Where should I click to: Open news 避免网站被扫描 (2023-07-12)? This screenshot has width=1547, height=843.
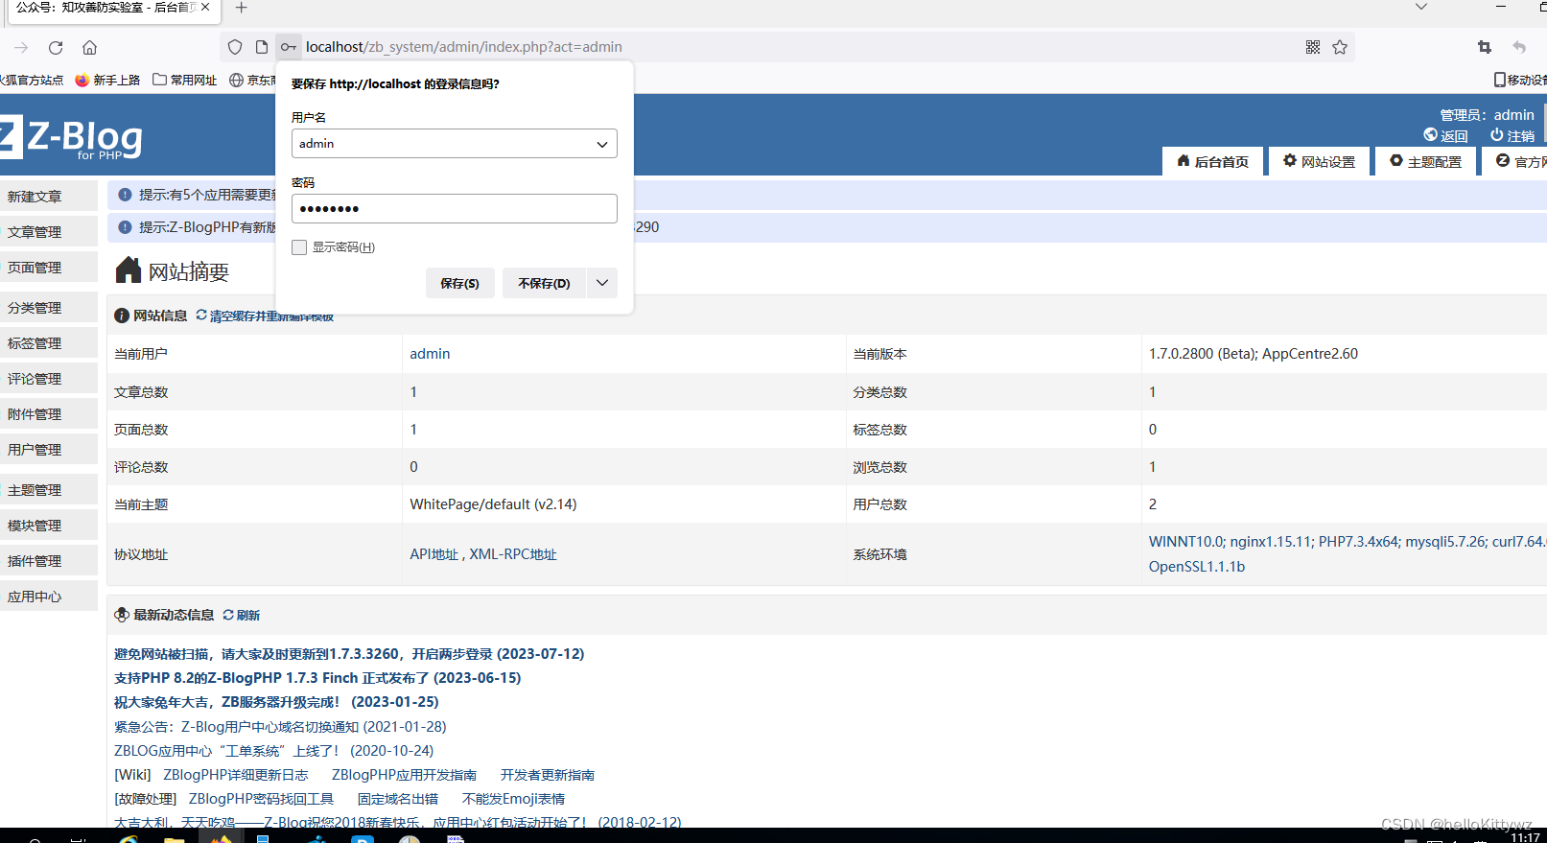[x=349, y=654]
